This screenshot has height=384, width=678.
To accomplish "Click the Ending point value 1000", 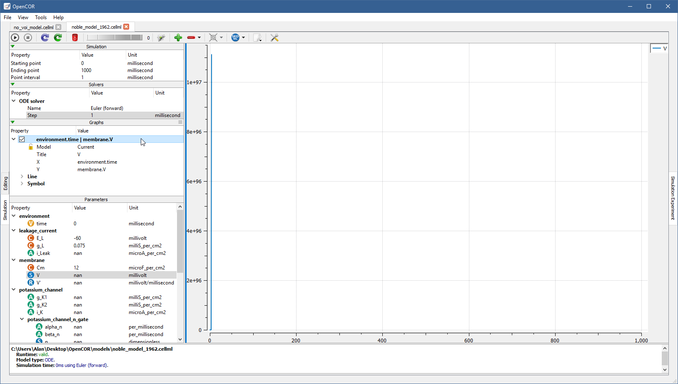I will pos(86,70).
